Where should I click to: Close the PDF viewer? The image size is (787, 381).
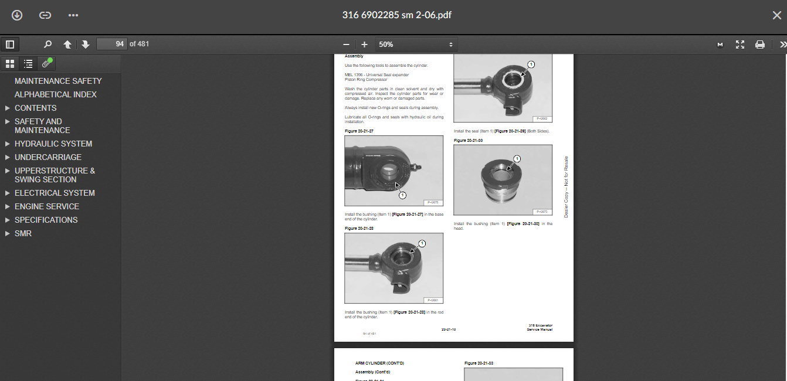(x=776, y=15)
